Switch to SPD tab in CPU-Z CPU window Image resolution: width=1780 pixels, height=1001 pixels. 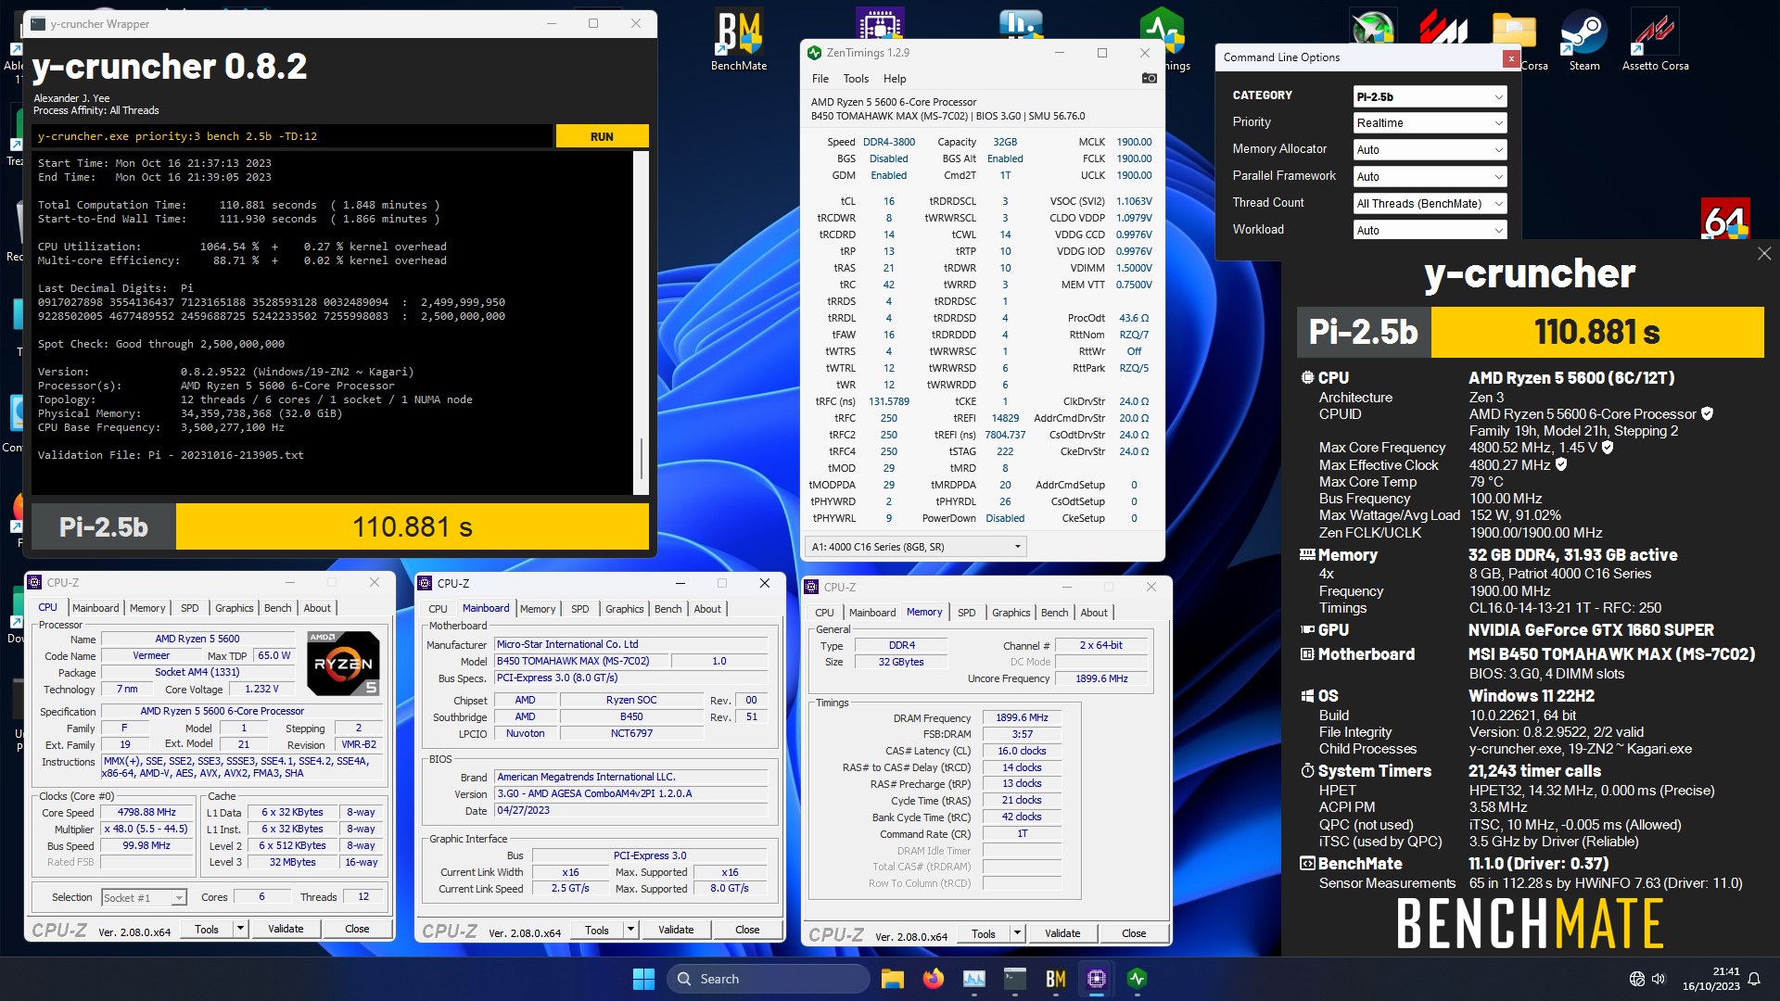pos(189,608)
